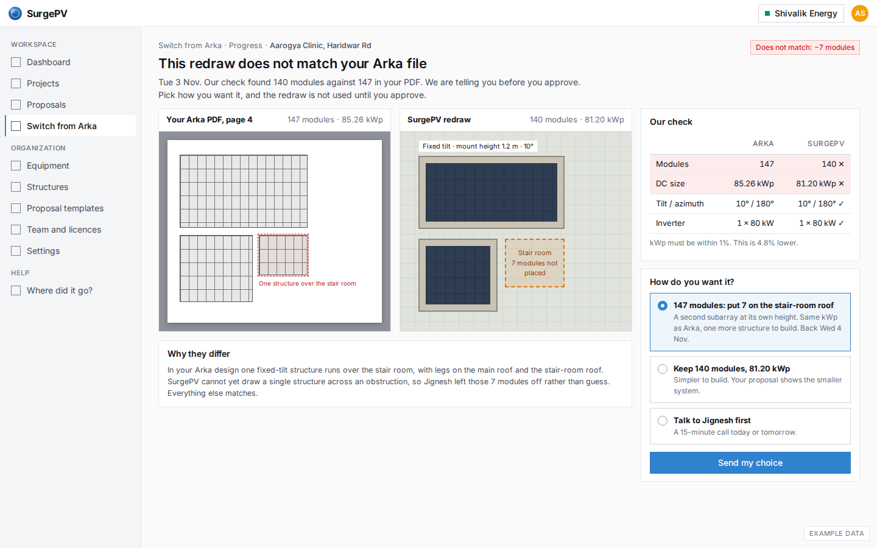Go to Proposal templates

(x=71, y=208)
